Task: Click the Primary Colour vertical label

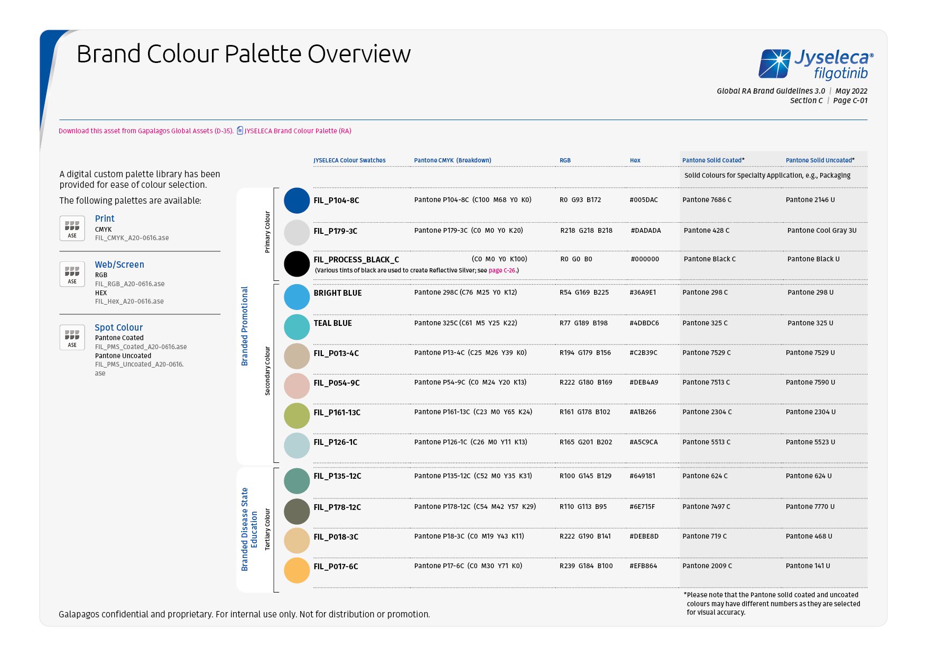Action: click(x=267, y=232)
